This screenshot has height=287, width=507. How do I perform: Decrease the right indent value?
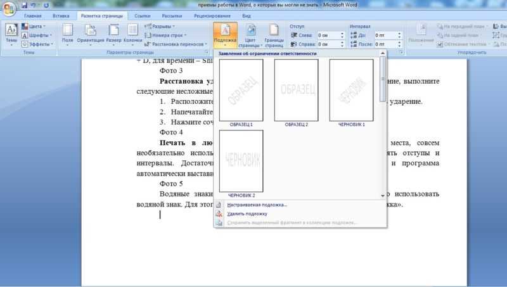click(x=342, y=46)
